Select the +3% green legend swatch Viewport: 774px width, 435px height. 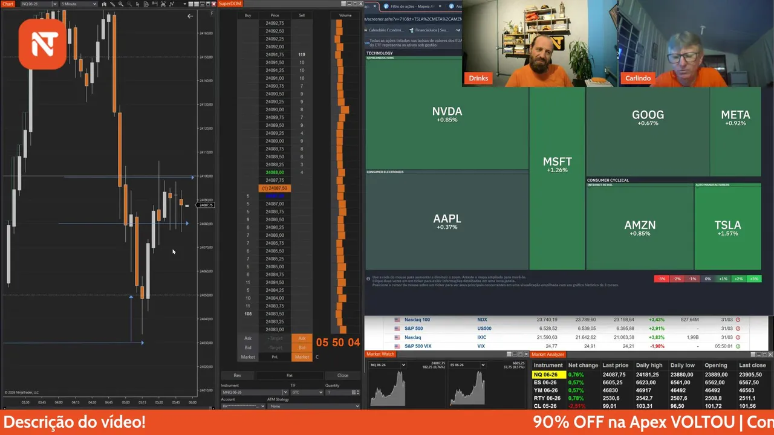coord(754,279)
